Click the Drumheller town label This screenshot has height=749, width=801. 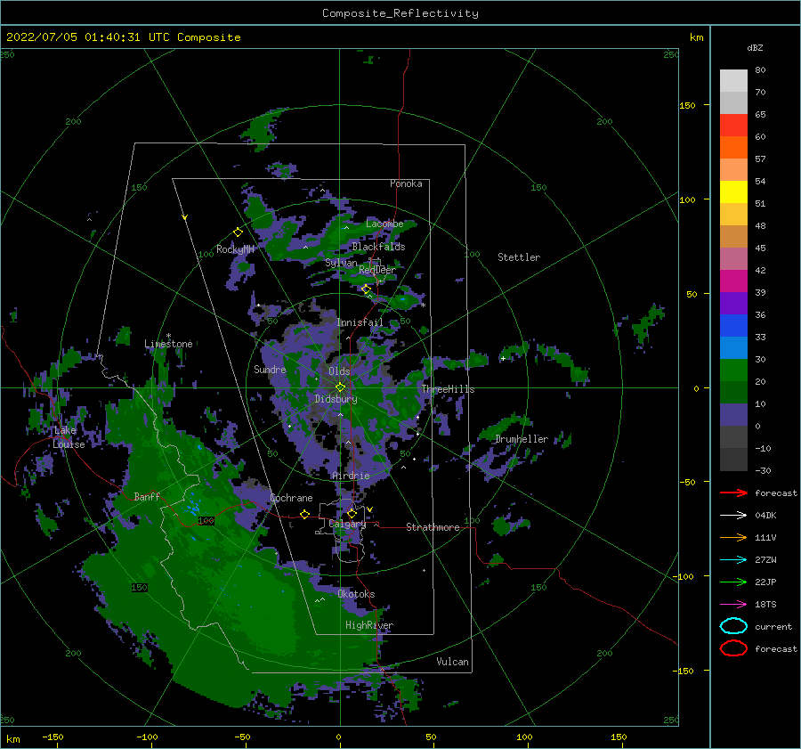[x=522, y=439]
